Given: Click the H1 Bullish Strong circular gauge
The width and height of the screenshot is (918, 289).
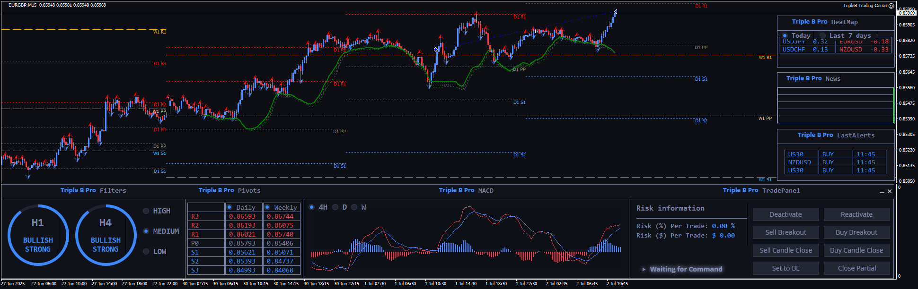Looking at the screenshot, I should coord(38,235).
